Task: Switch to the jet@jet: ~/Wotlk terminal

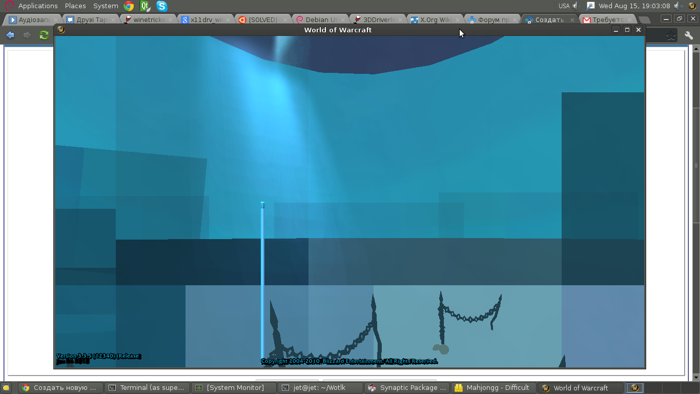Action: tap(320, 388)
